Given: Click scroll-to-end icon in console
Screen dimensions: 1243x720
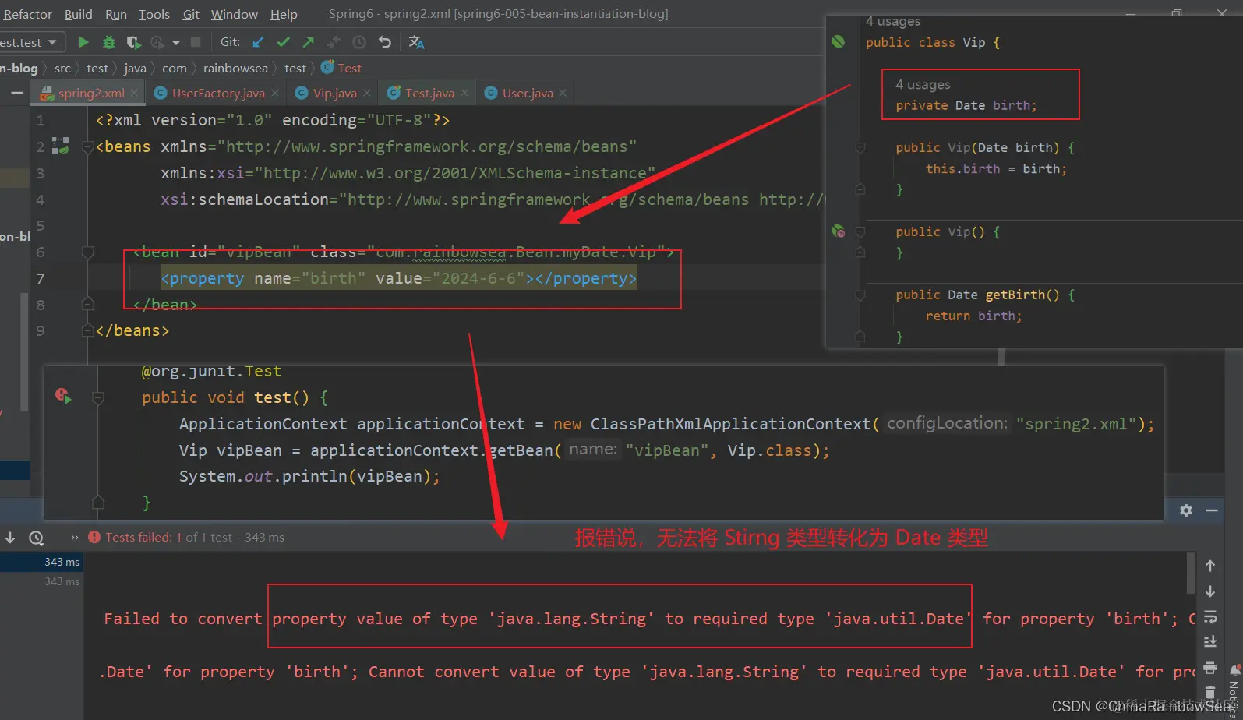Looking at the screenshot, I should (x=1210, y=641).
